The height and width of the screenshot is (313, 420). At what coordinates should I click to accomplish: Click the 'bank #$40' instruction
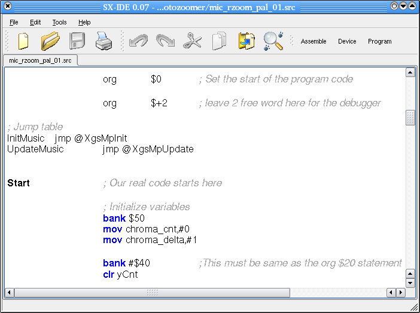(126, 263)
